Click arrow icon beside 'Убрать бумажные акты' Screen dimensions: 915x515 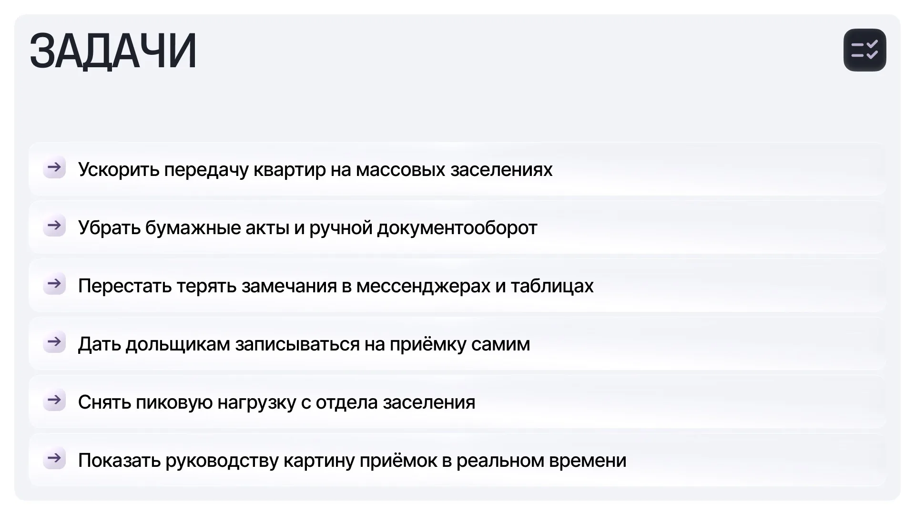pyautogui.click(x=54, y=226)
